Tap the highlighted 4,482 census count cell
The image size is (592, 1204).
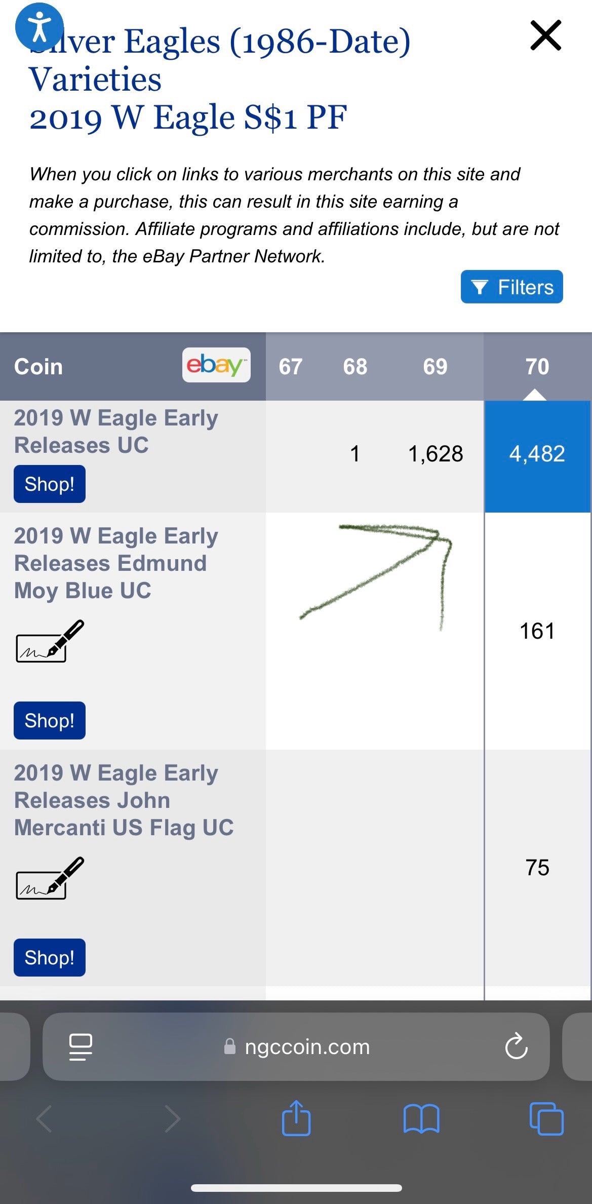tap(538, 454)
